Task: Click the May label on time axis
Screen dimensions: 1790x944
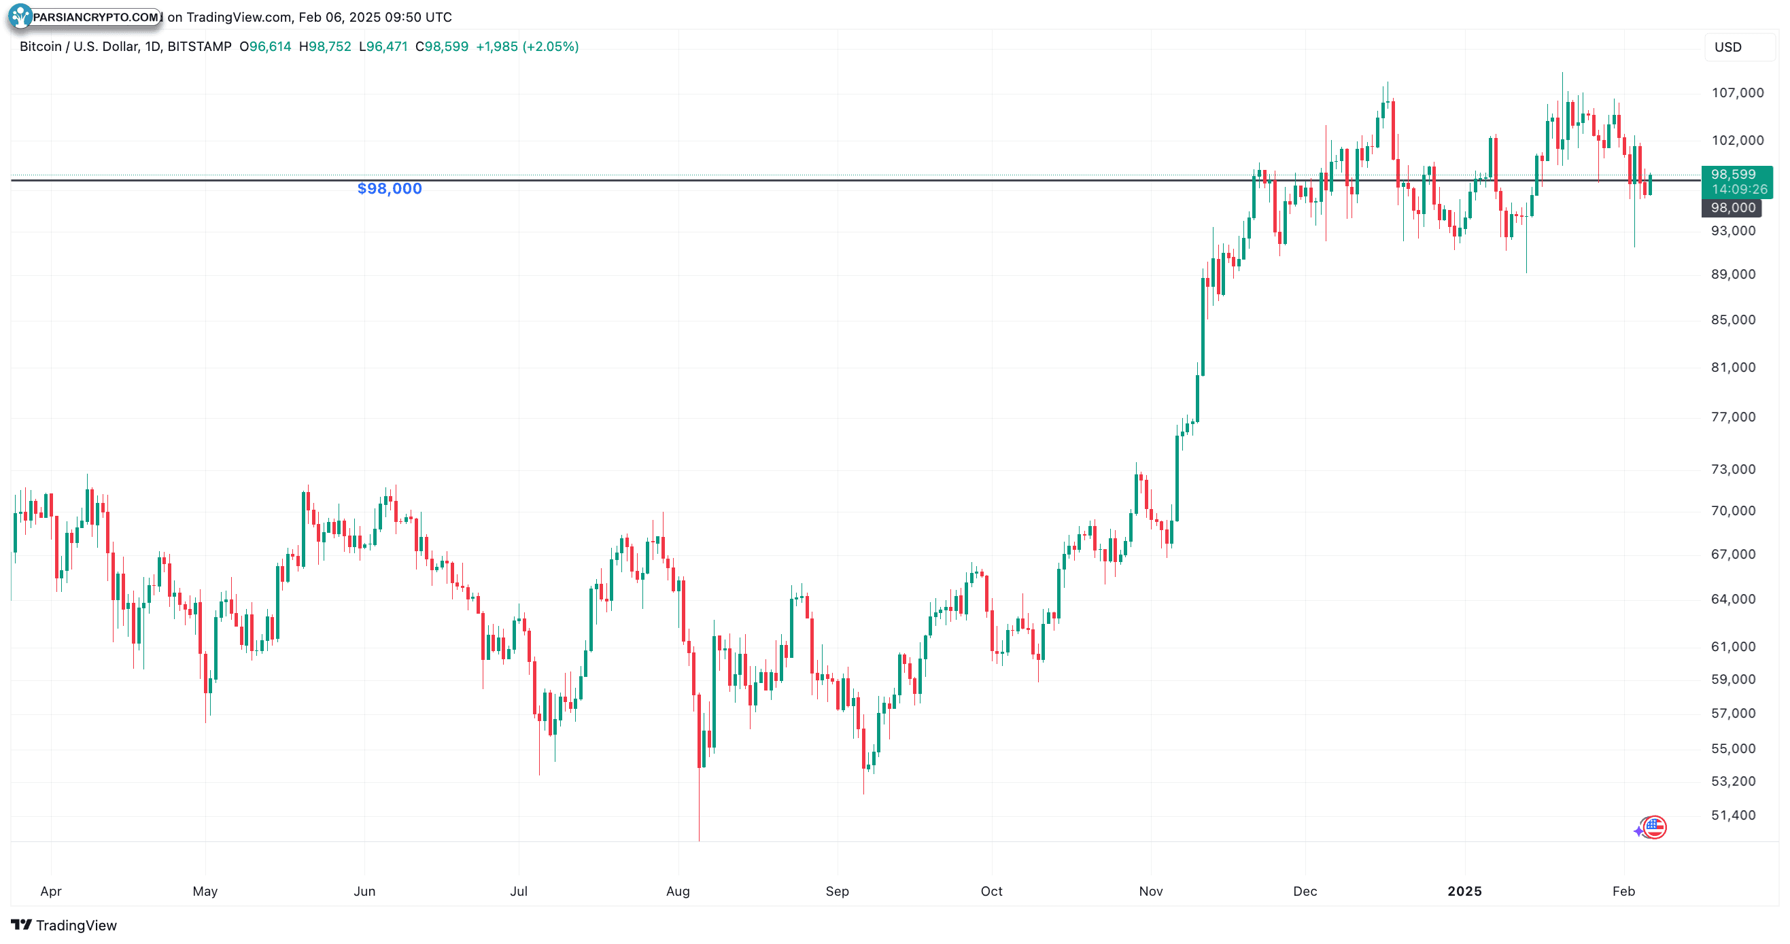Action: 205,892
